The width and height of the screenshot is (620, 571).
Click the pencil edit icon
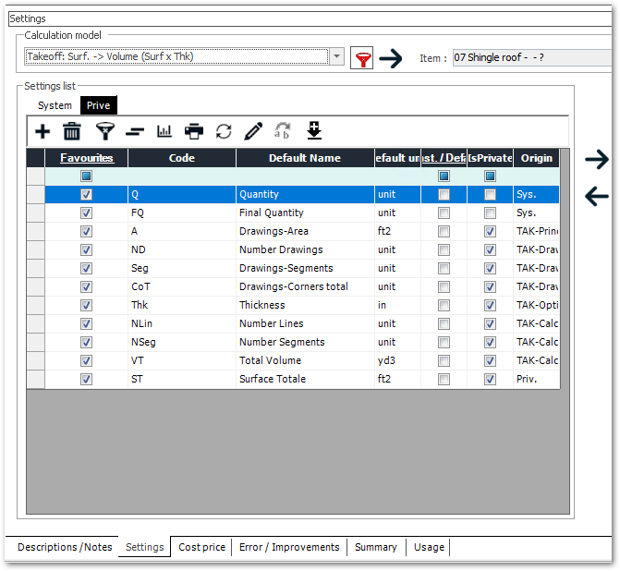point(253,131)
